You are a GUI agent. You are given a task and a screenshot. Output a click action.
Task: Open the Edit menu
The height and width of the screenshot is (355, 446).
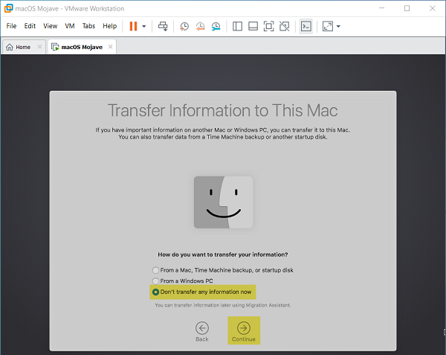[x=30, y=26]
